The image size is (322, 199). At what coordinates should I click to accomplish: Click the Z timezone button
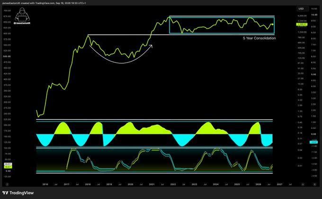click(x=7, y=184)
